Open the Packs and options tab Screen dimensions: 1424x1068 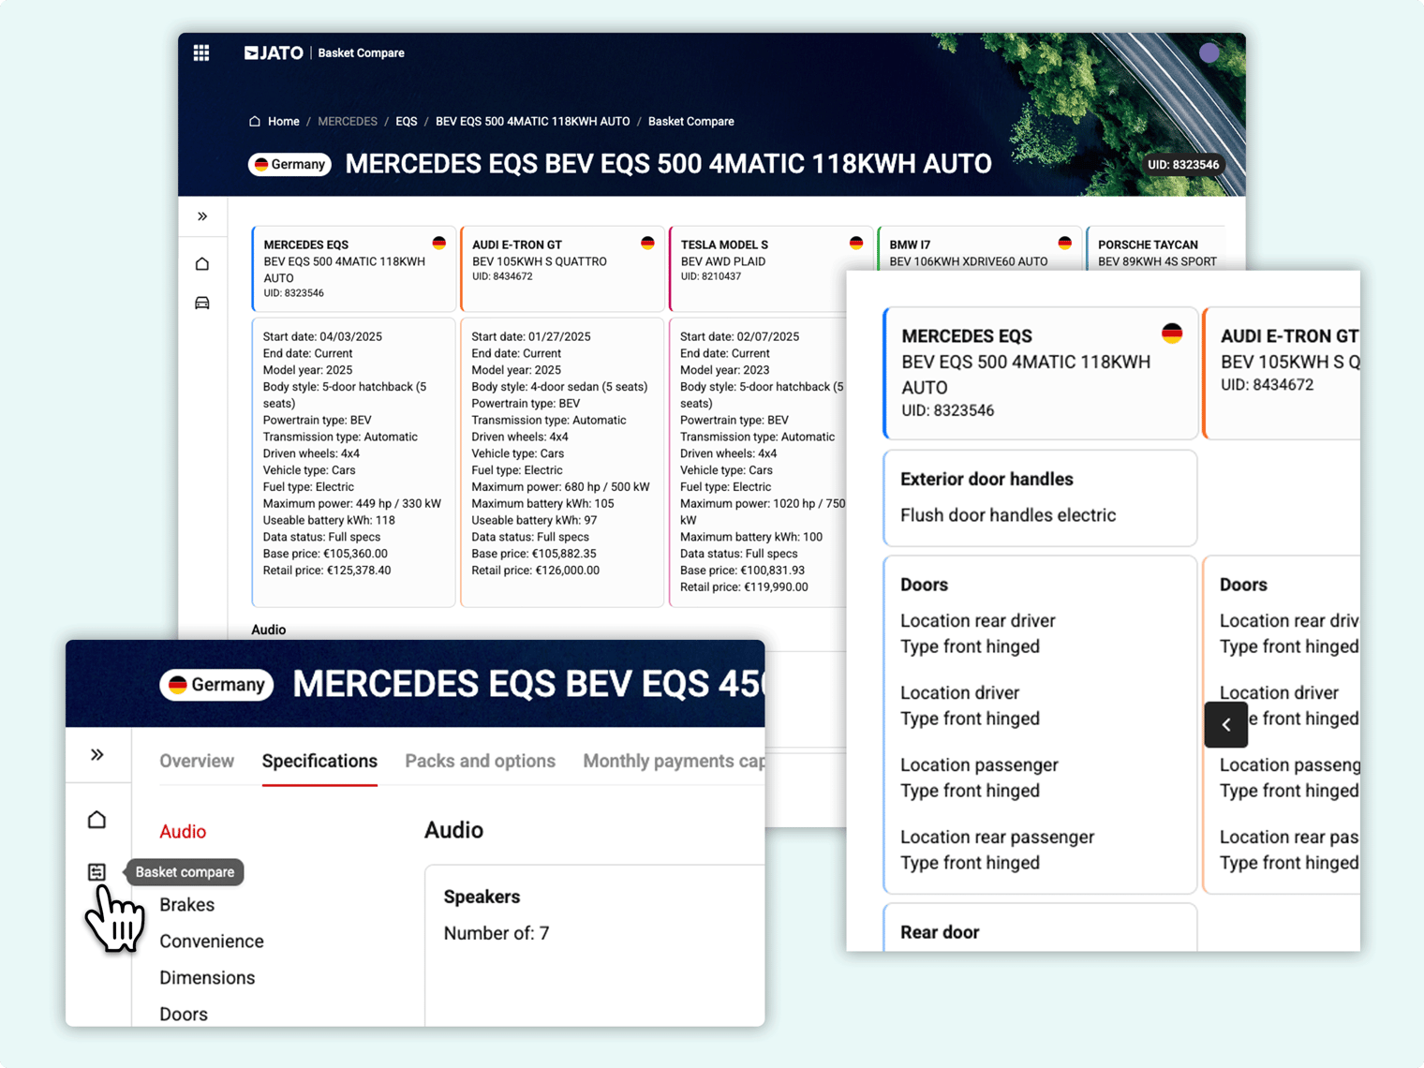pos(480,761)
